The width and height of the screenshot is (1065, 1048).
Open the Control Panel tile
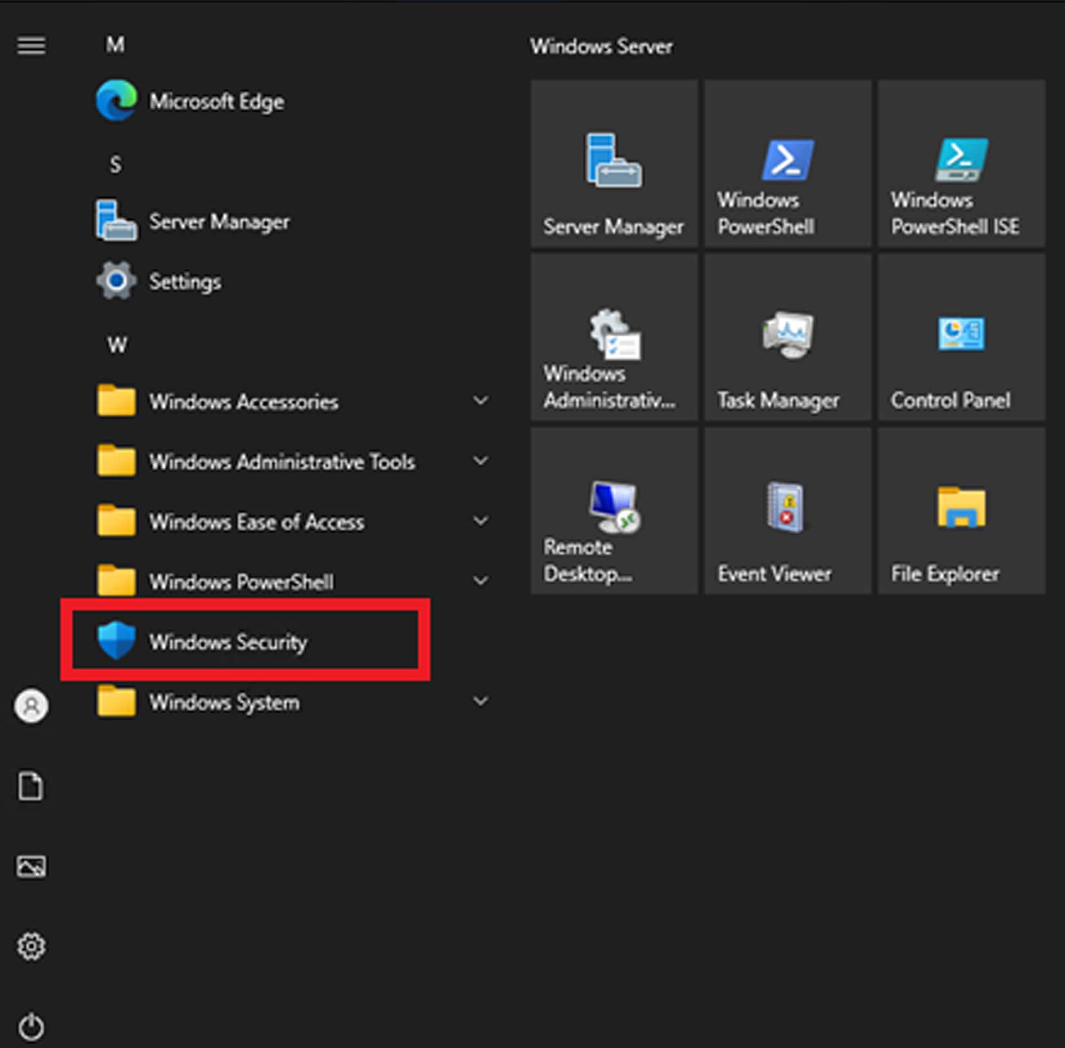tap(961, 337)
